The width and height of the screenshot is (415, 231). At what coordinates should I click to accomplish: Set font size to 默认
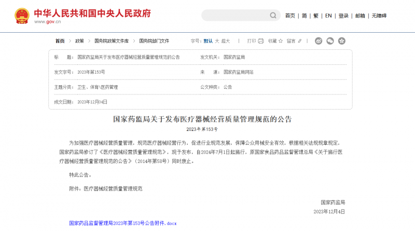click(x=208, y=41)
